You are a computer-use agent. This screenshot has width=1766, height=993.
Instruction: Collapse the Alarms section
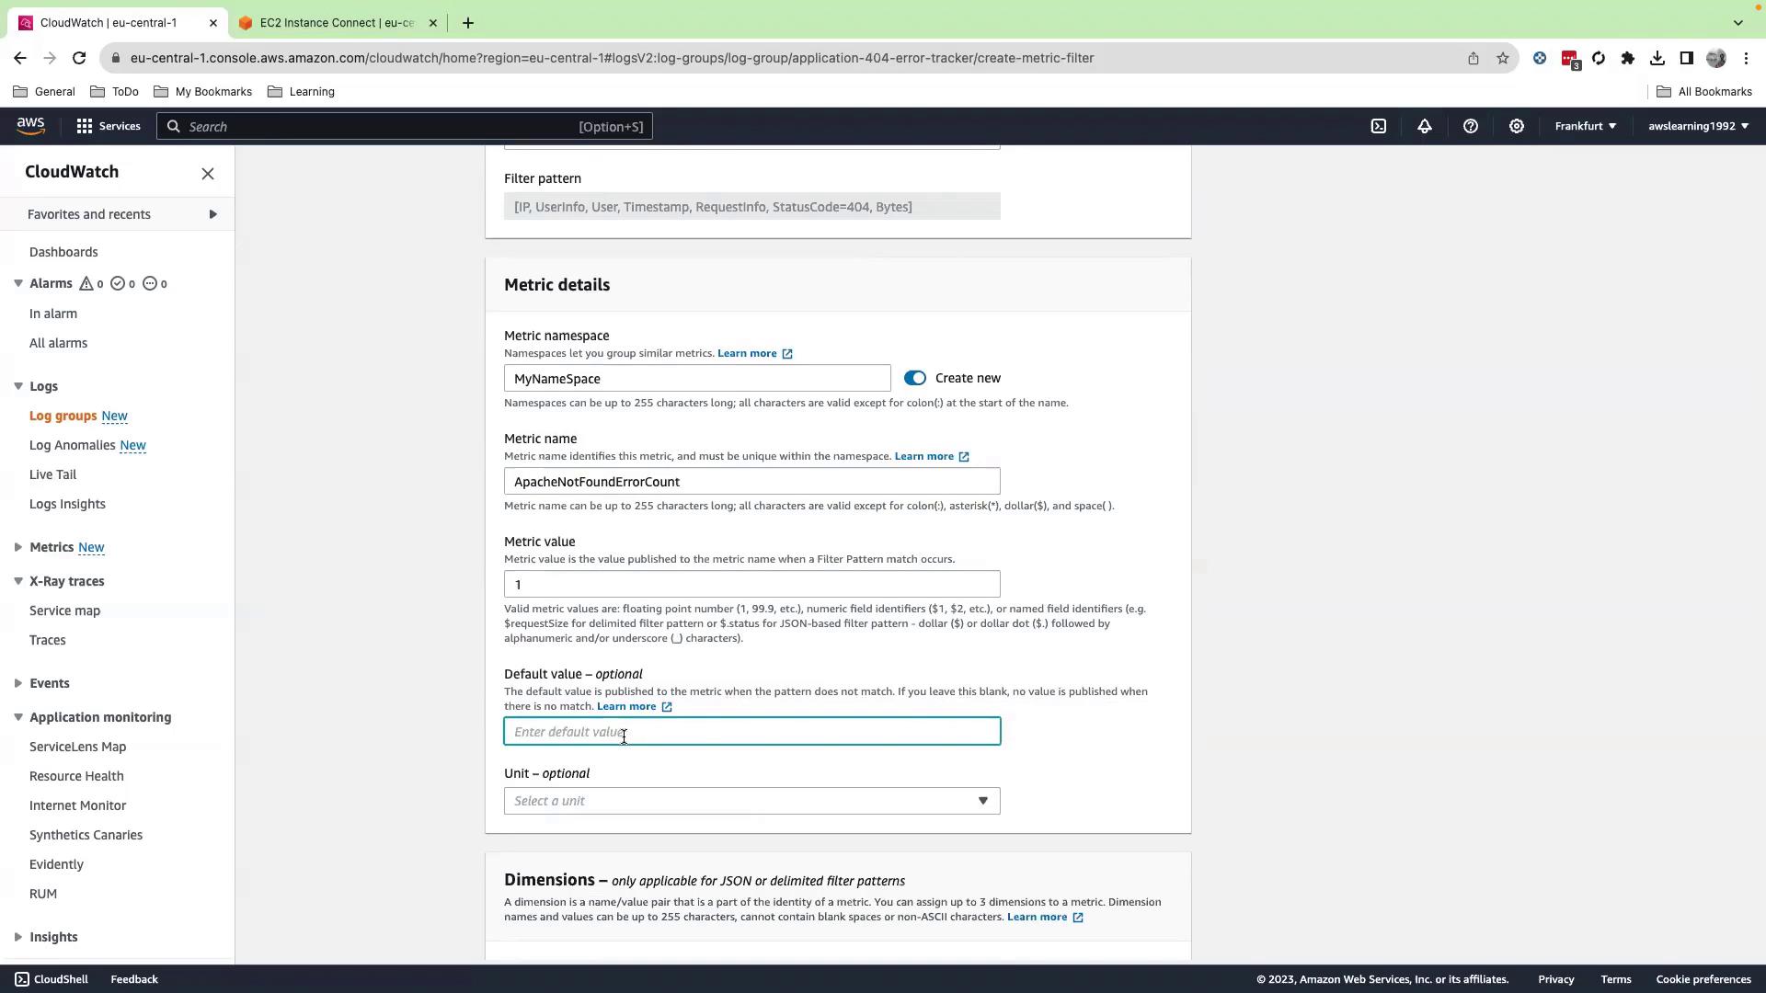pos(18,283)
